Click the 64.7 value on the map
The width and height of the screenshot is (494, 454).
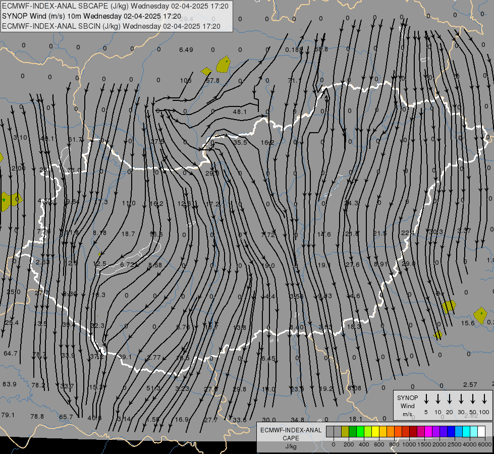(x=11, y=354)
